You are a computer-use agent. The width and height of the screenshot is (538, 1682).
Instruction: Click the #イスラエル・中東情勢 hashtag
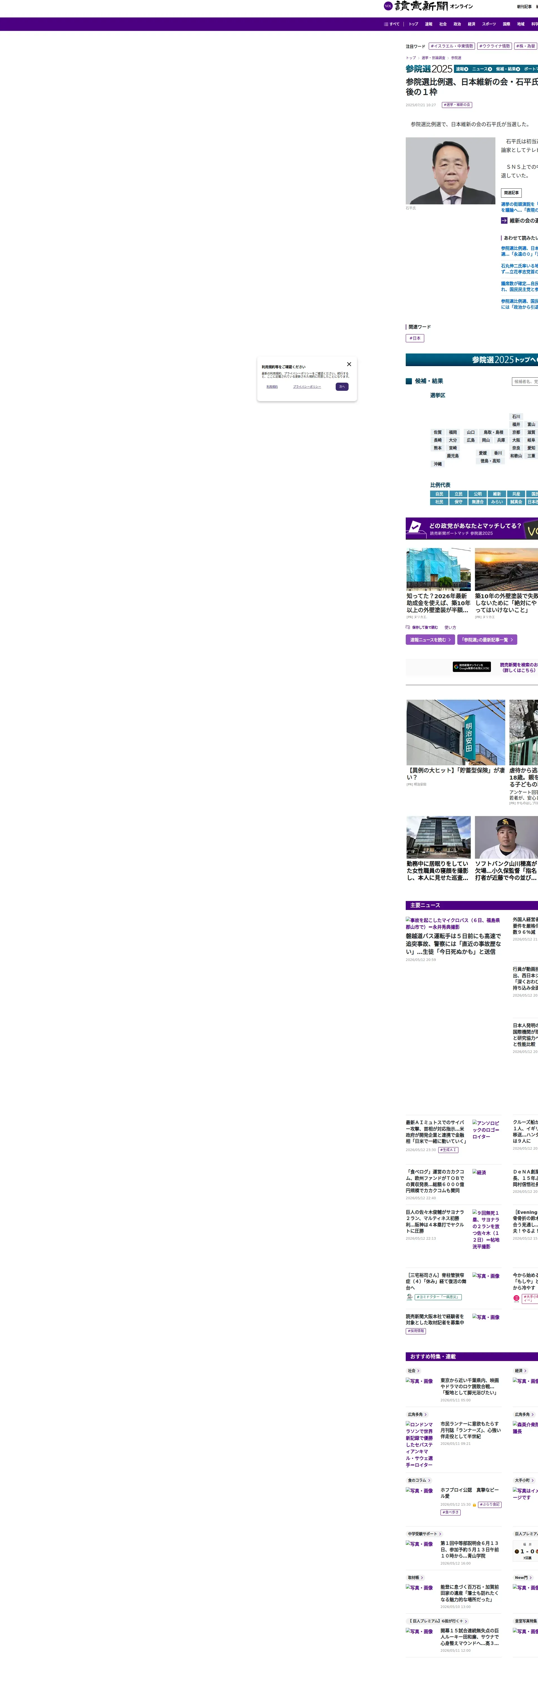pos(452,46)
